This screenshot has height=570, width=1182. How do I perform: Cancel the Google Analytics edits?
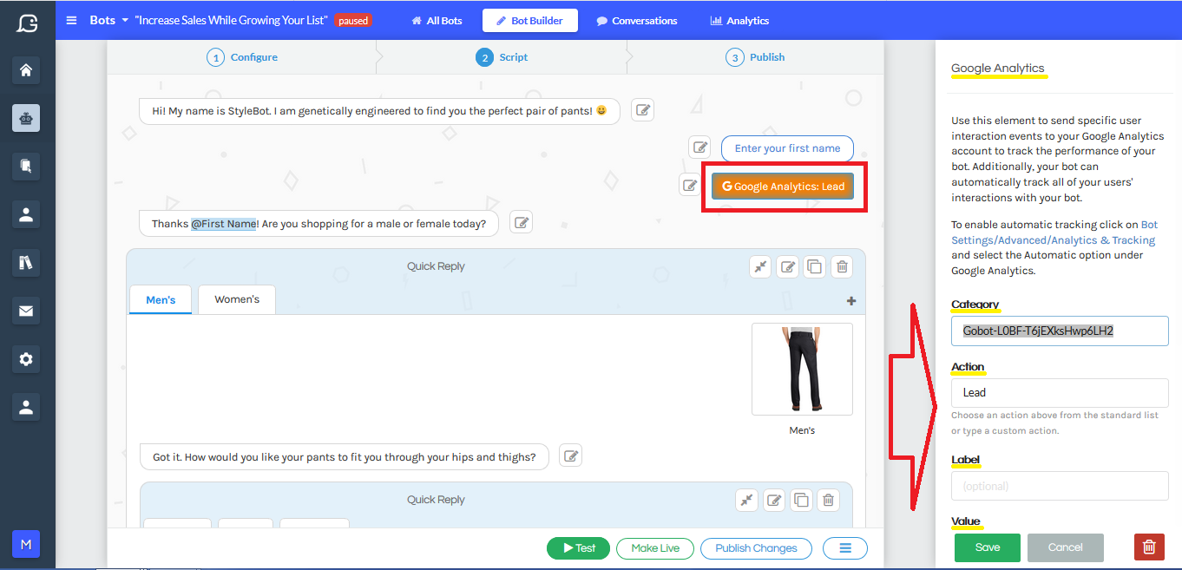tap(1066, 547)
